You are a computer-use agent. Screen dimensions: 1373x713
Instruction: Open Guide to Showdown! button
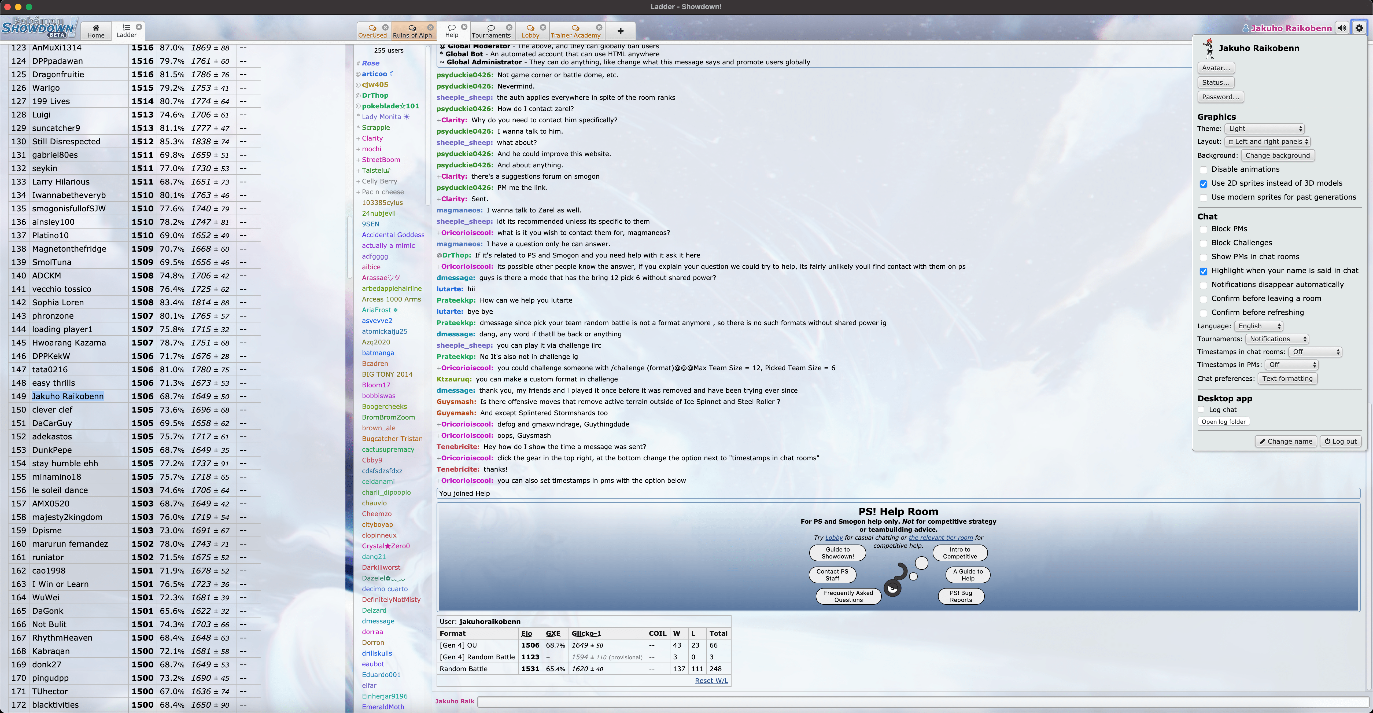point(837,553)
